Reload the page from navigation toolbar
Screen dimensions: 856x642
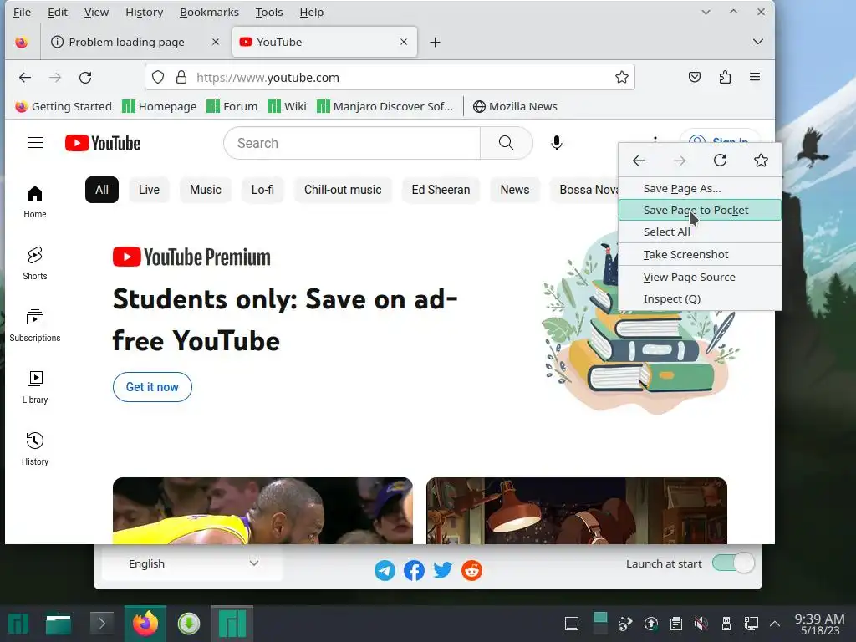coord(85,78)
